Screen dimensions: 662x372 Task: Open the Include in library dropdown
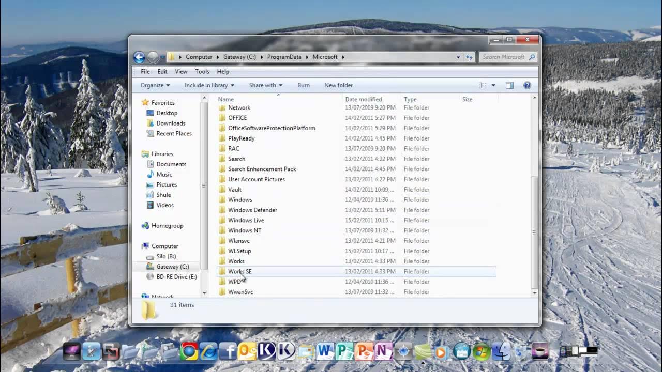pyautogui.click(x=209, y=85)
